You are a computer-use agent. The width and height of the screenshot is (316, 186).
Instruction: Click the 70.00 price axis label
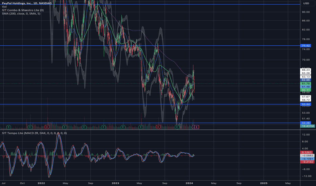306,60
